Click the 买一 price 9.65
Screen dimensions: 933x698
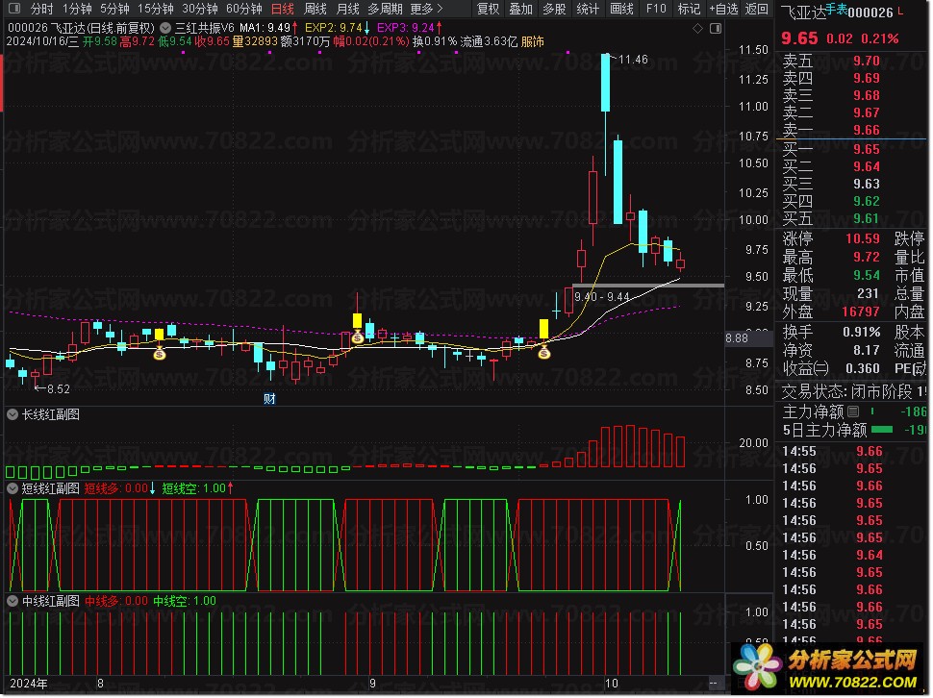click(866, 149)
